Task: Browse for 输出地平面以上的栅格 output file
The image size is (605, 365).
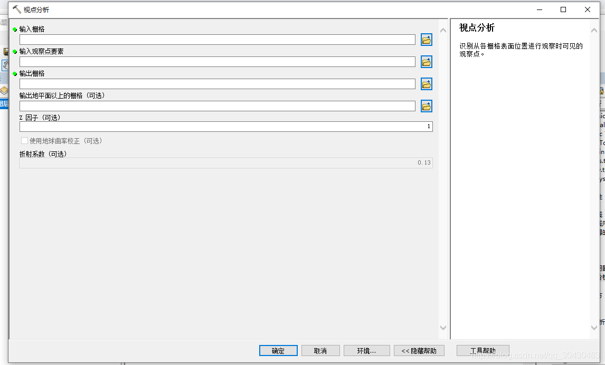Action: tap(426, 105)
